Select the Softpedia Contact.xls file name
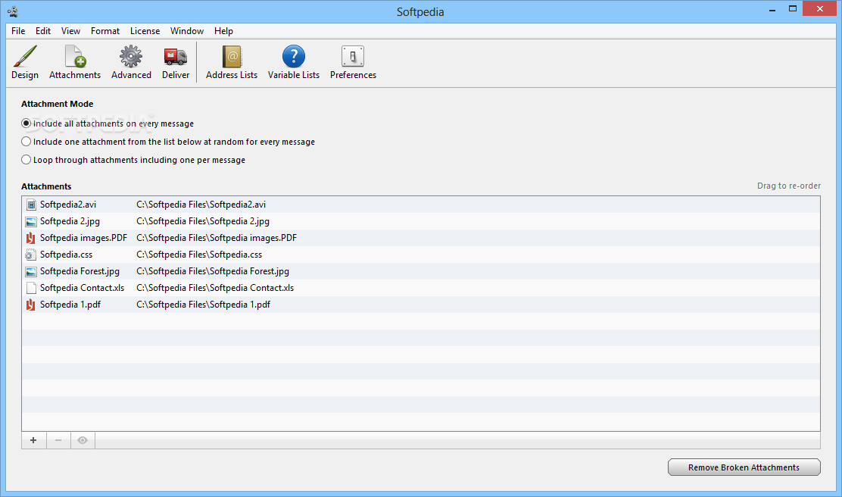The image size is (842, 497). 83,288
